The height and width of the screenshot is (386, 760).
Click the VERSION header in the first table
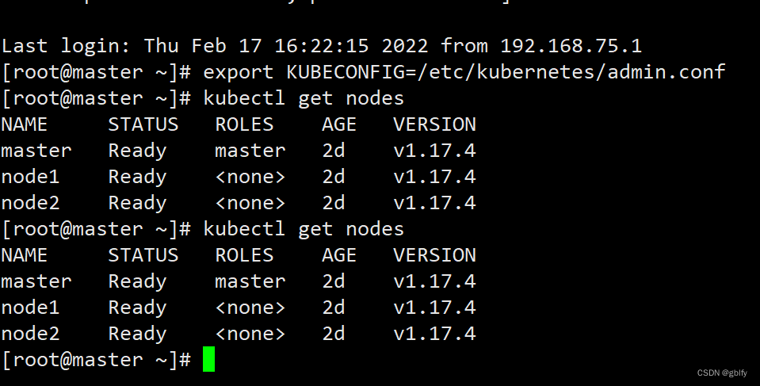click(435, 124)
